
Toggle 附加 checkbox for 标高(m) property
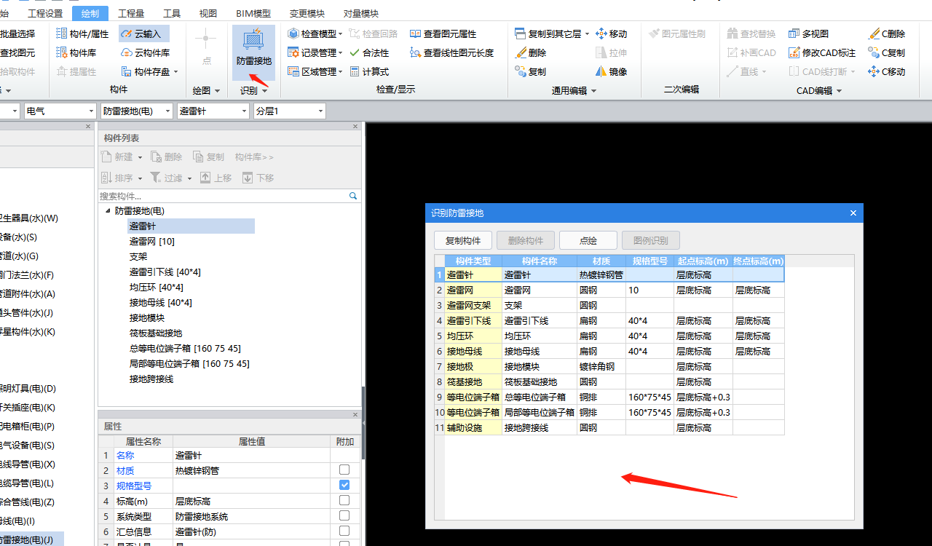click(344, 500)
